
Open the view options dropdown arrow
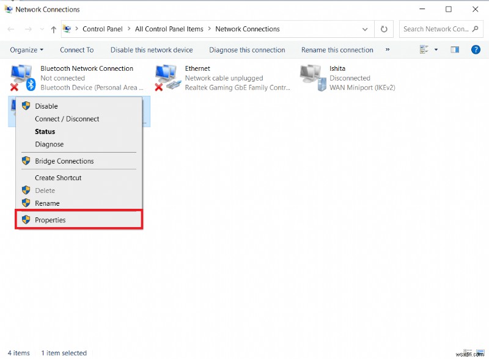(x=436, y=49)
